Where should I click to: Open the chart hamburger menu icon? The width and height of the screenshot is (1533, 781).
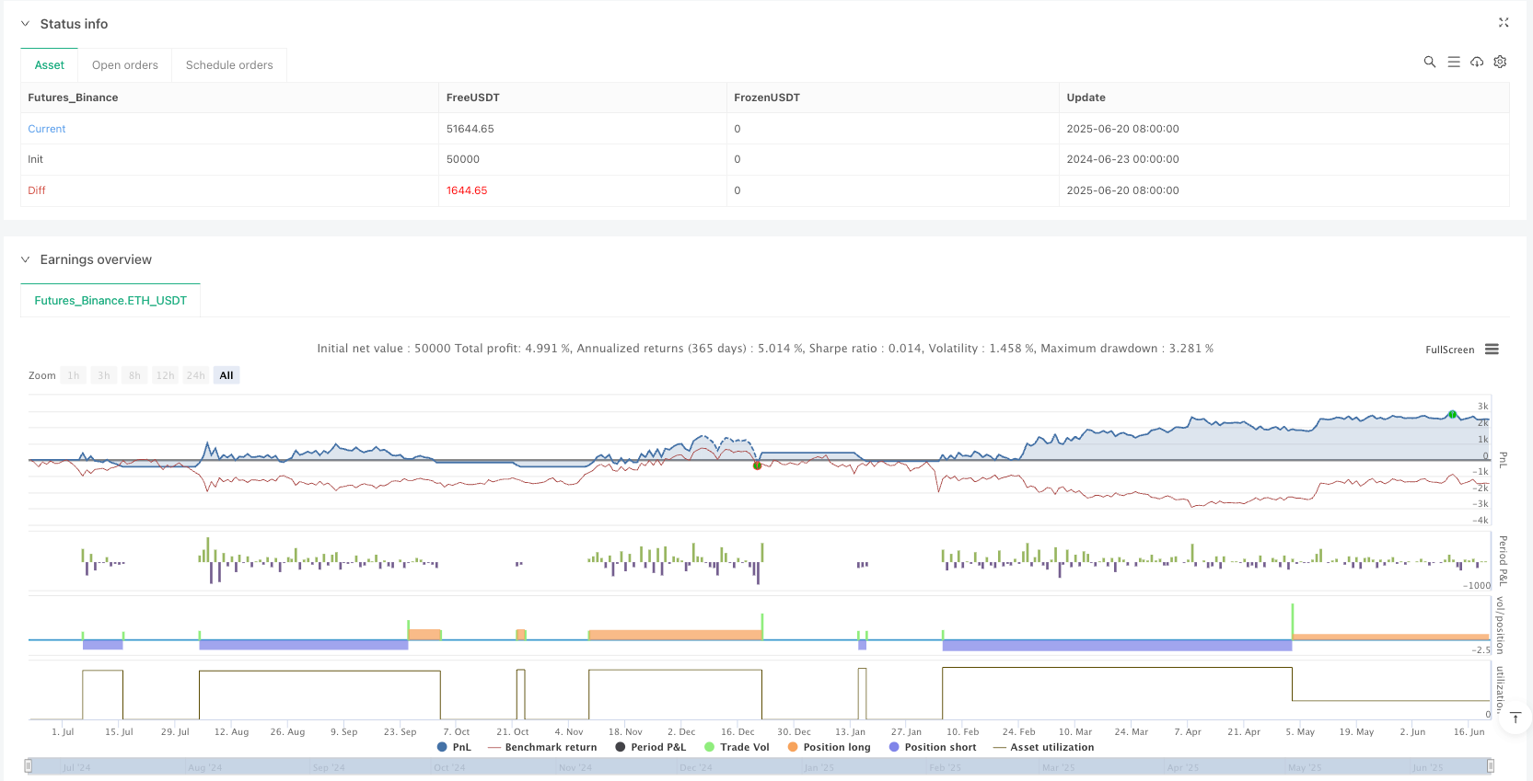pos(1492,350)
